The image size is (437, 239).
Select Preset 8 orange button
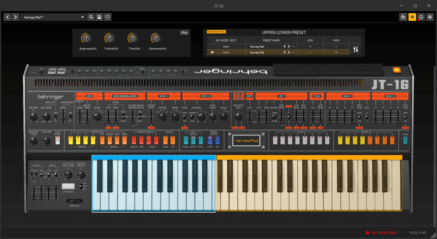tap(392, 140)
